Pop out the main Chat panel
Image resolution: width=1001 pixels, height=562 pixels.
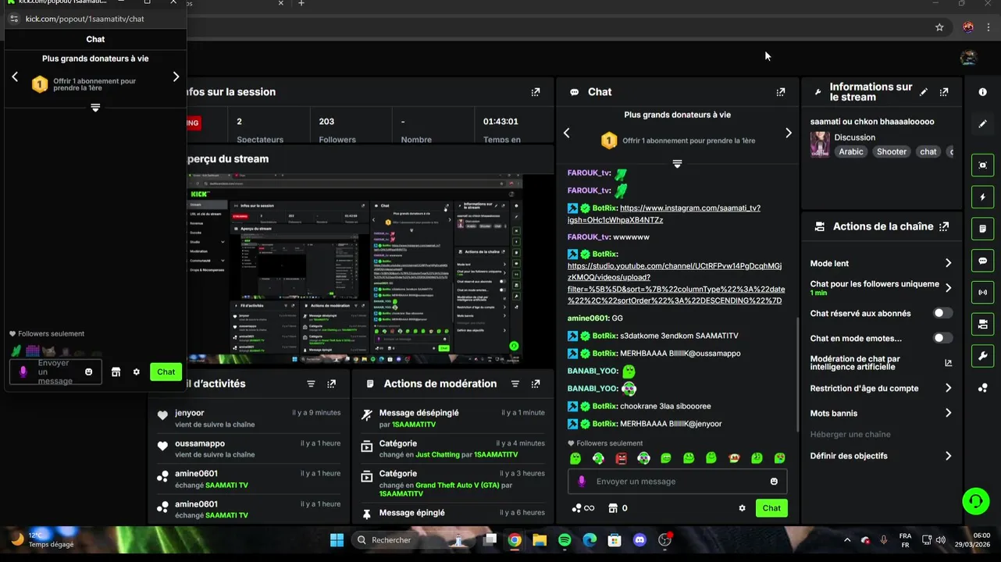(781, 92)
